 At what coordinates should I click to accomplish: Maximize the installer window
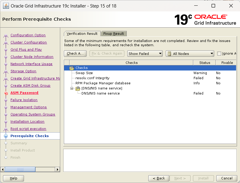(x=213, y=6)
